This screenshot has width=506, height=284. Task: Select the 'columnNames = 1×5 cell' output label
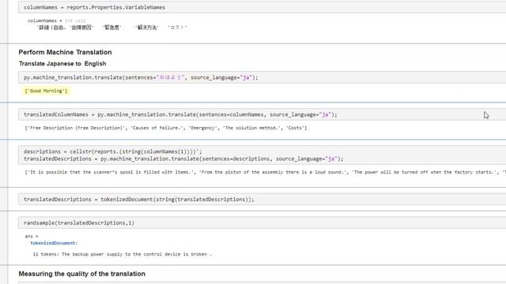(x=56, y=21)
